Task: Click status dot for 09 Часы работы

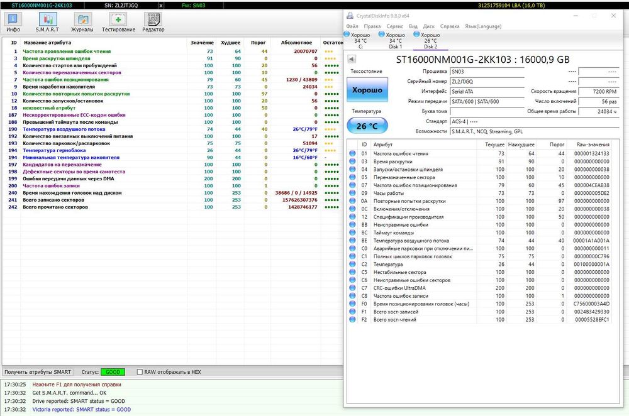Action: tap(352, 193)
